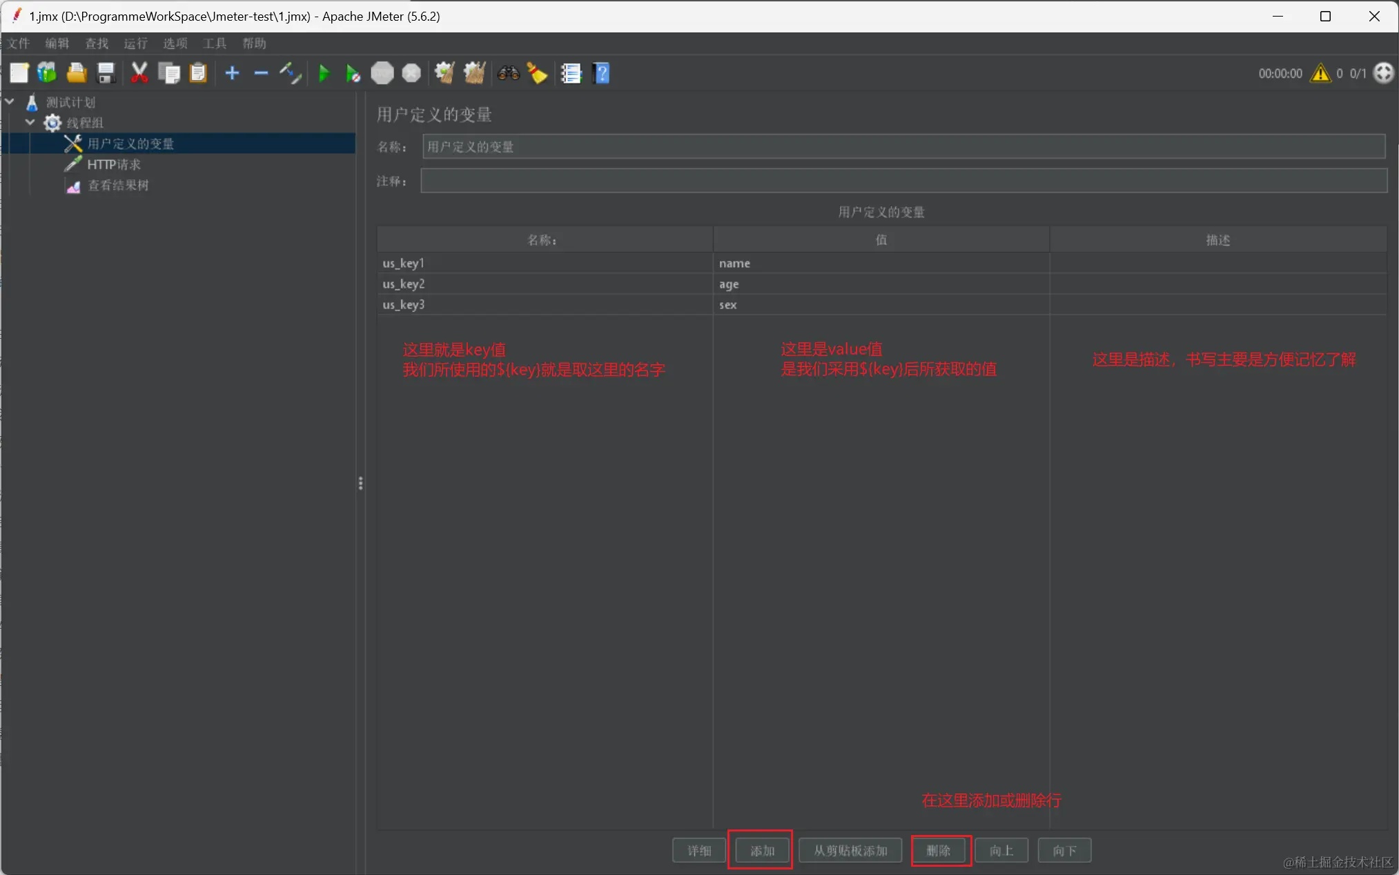The height and width of the screenshot is (875, 1399).
Task: Click the Cut scissors icon
Action: pos(139,73)
